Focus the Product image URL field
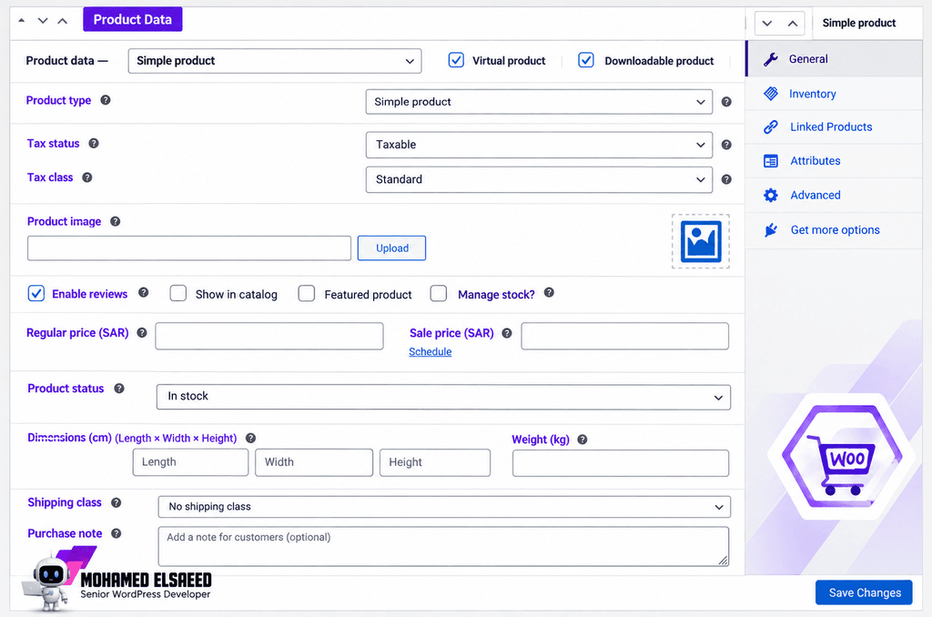This screenshot has height=617, width=932. tap(189, 248)
